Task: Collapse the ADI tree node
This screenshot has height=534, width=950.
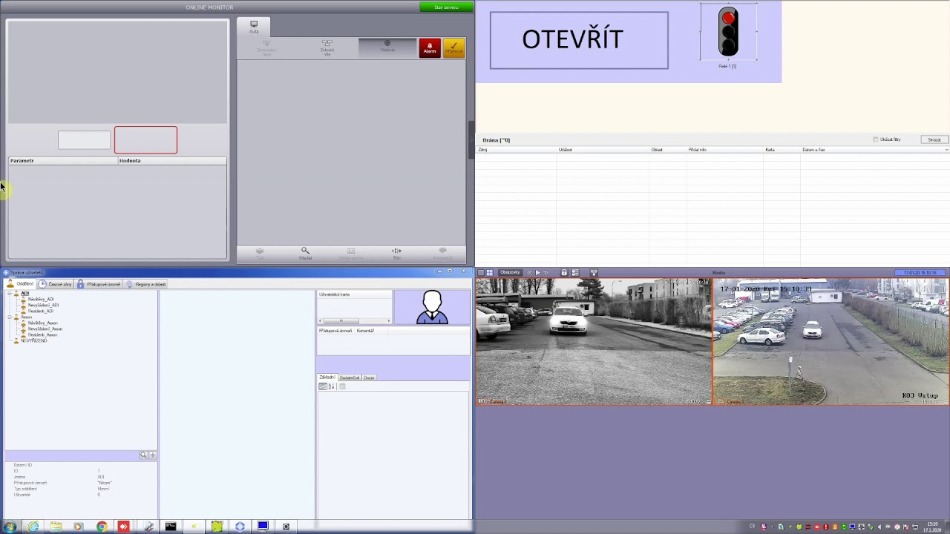Action: point(10,294)
